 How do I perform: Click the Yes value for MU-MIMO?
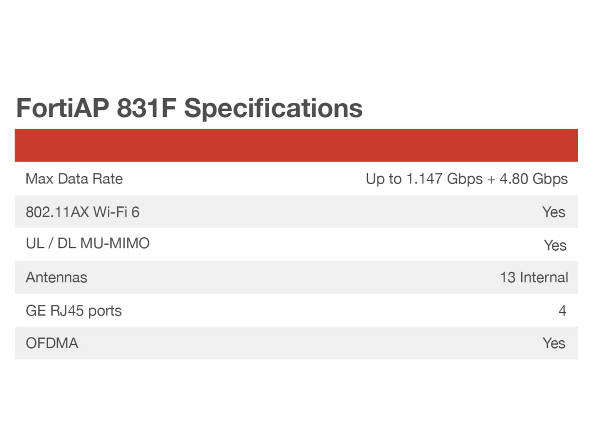coord(555,245)
